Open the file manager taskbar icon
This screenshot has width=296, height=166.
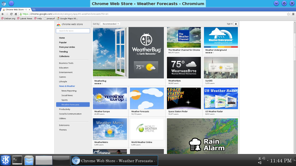29,160
